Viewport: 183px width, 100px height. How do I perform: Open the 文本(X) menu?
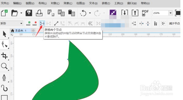click(93, 3)
